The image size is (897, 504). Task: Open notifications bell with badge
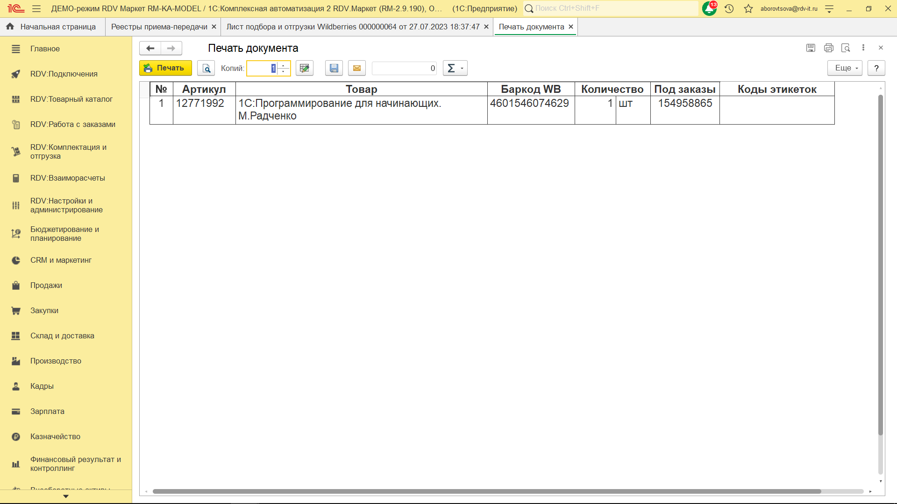pyautogui.click(x=709, y=8)
